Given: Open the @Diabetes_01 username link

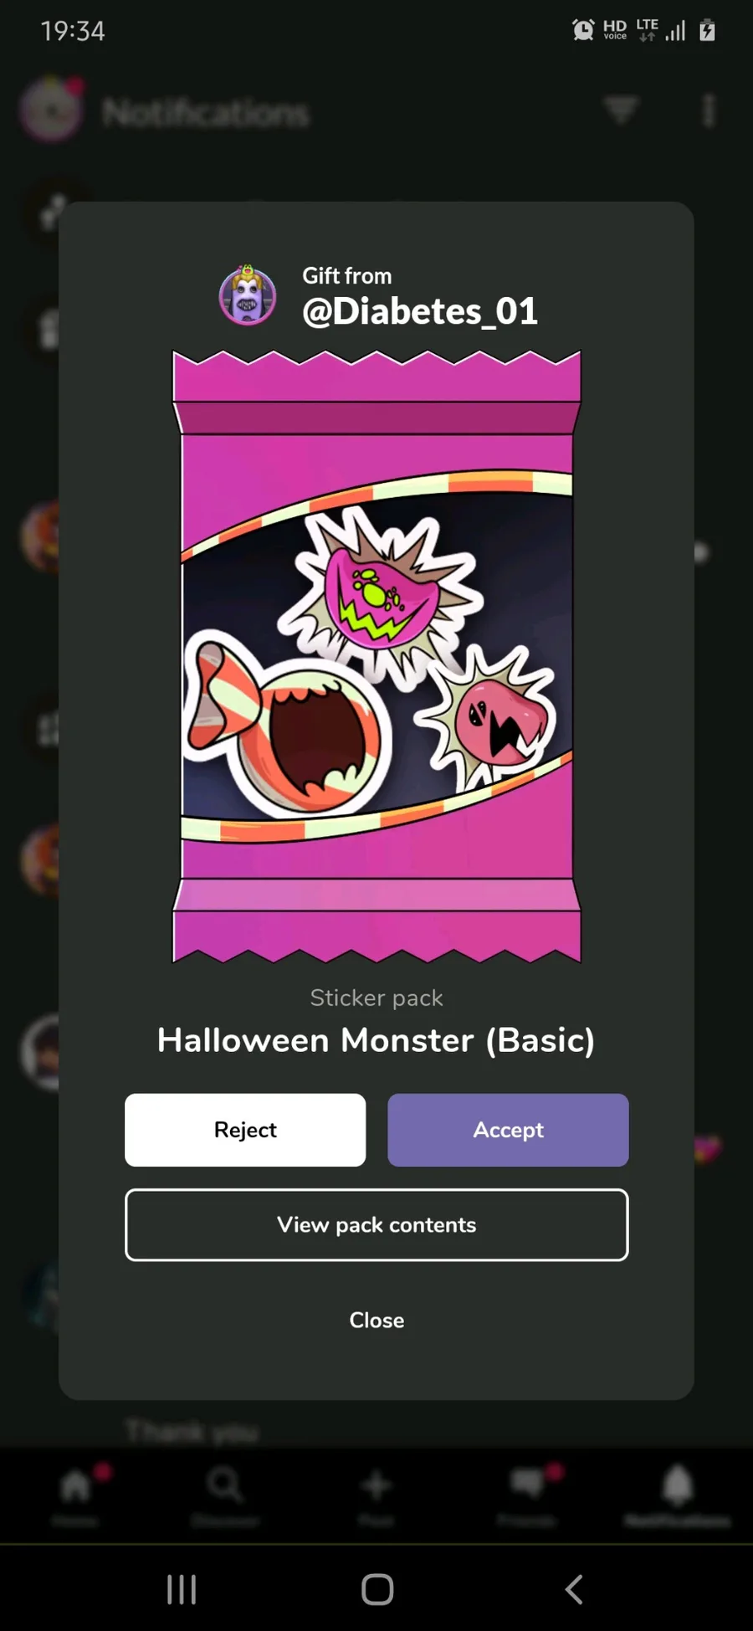Looking at the screenshot, I should coord(420,311).
